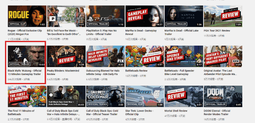Image resolution: width=255 pixels, height=123 pixels.
Task: Click the Star Trek Lower Decks clip thumbnail
Action: click(x=144, y=96)
